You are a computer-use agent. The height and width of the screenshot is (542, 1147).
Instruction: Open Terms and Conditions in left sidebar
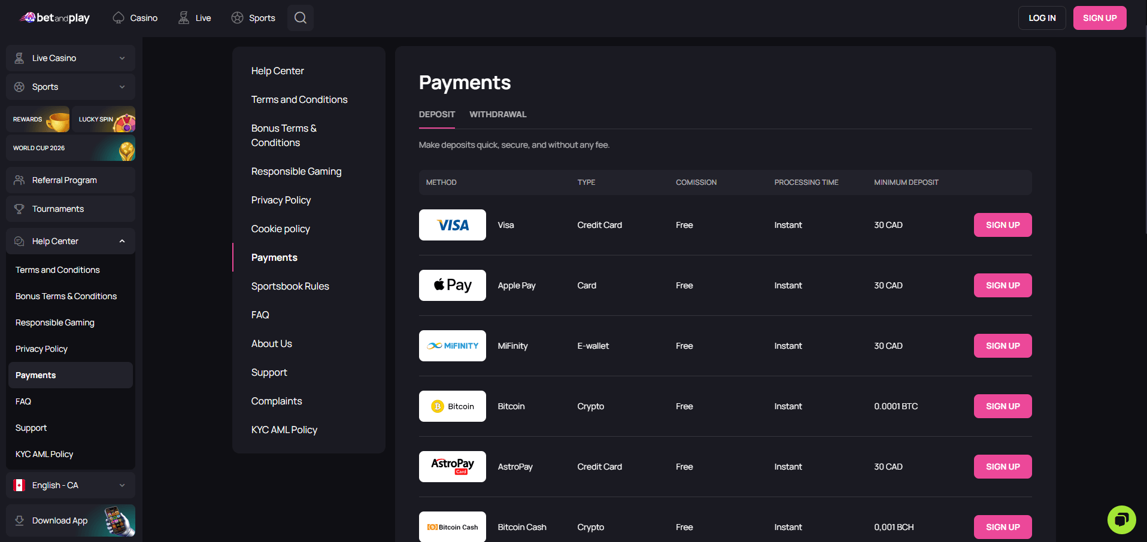click(x=57, y=270)
